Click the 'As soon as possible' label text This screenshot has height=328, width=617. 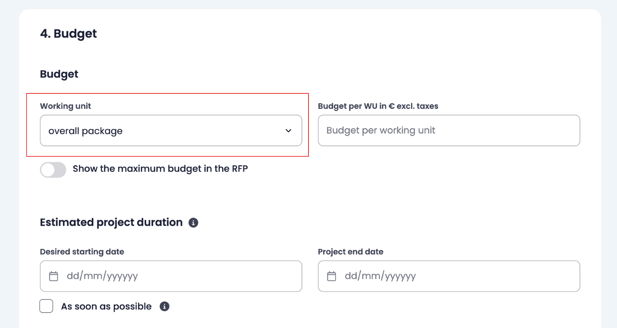[x=106, y=306]
